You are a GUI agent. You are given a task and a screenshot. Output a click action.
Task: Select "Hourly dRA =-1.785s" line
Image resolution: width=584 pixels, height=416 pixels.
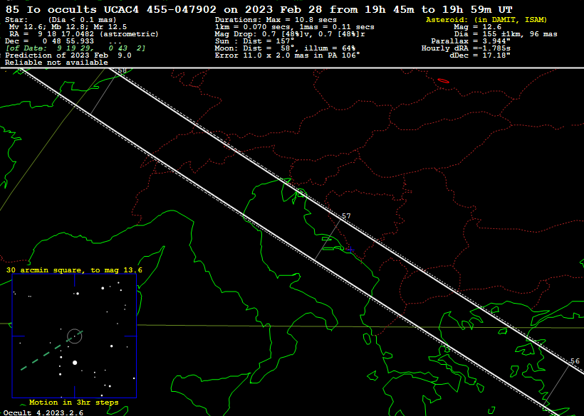point(466,48)
